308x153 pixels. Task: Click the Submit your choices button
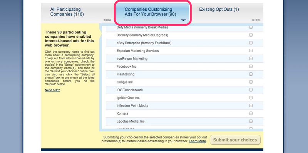(x=235, y=140)
